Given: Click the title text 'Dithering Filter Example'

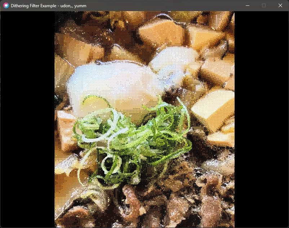Looking at the screenshot, I should pyautogui.click(x=36, y=5).
